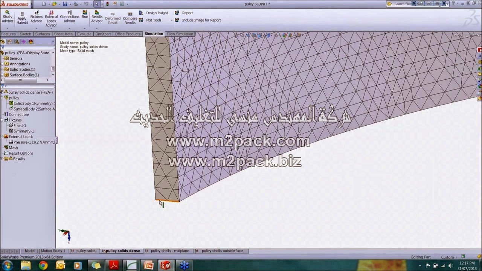Click the Undo icon

[86, 4]
